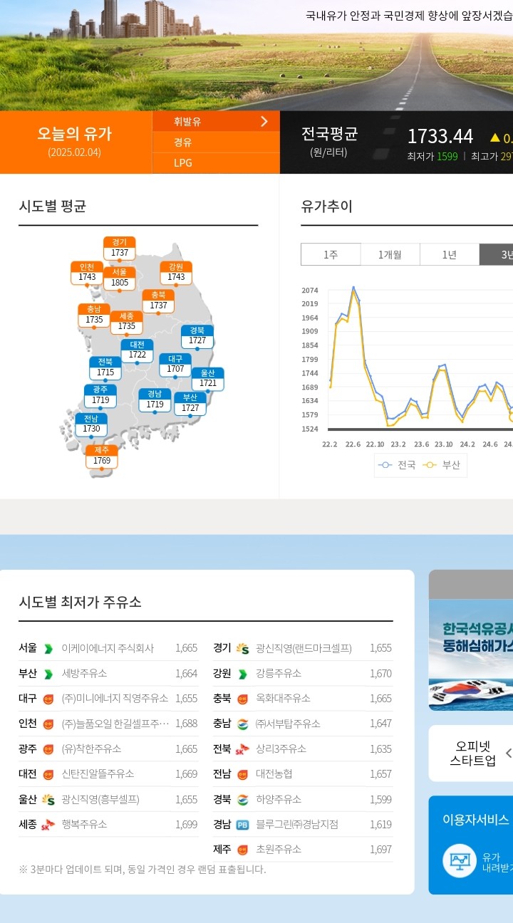Click the PB logo beside 블루그린㈜경남지점
The height and width of the screenshot is (923, 513).
point(242,825)
